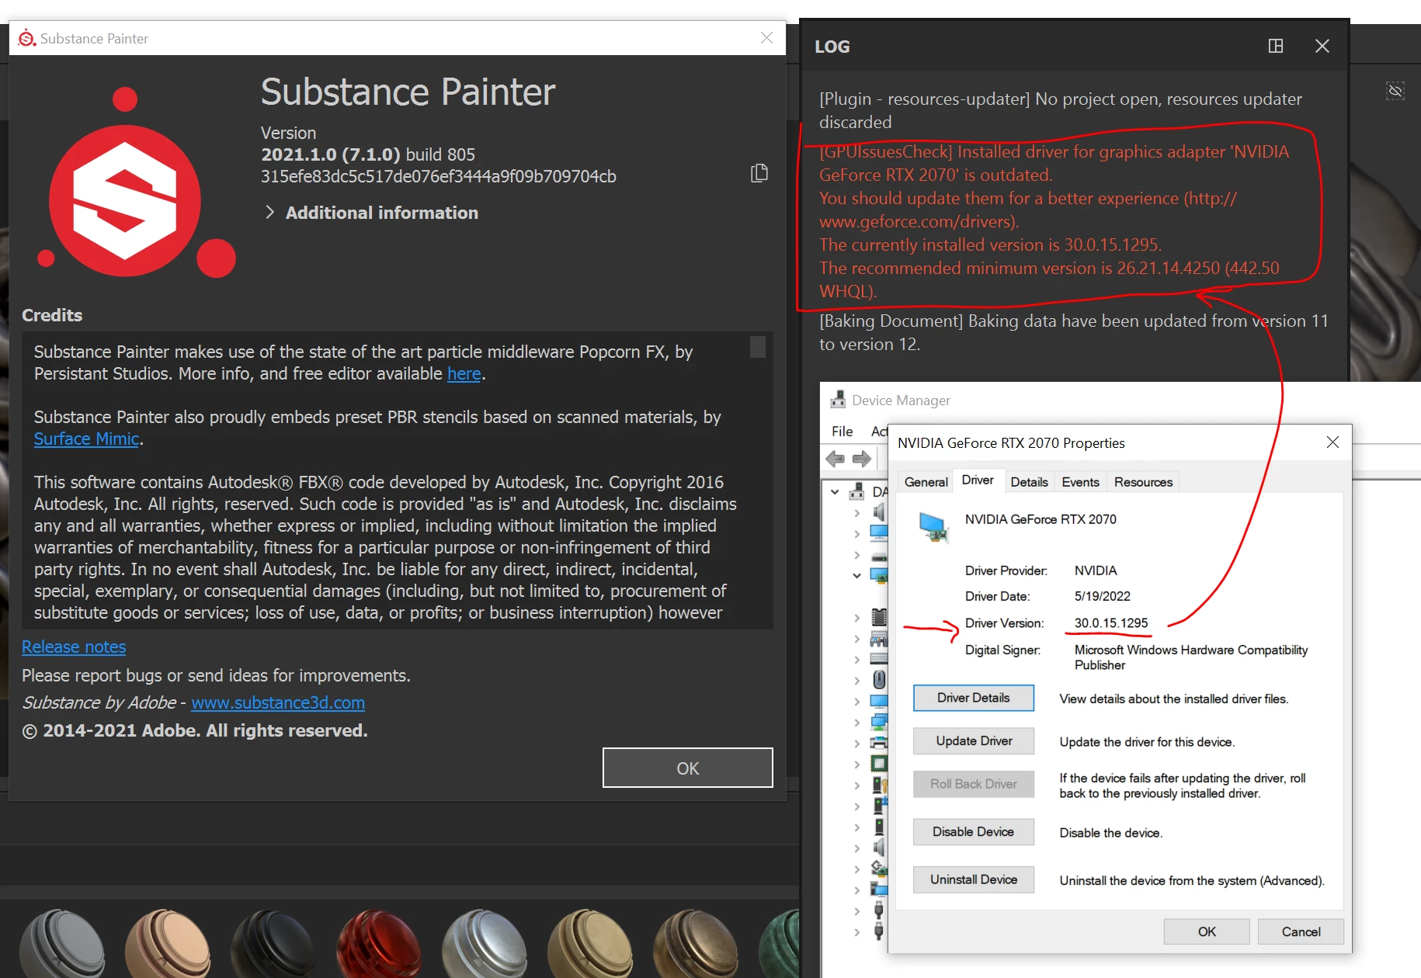Click the Device Manager forward arrow

(862, 459)
